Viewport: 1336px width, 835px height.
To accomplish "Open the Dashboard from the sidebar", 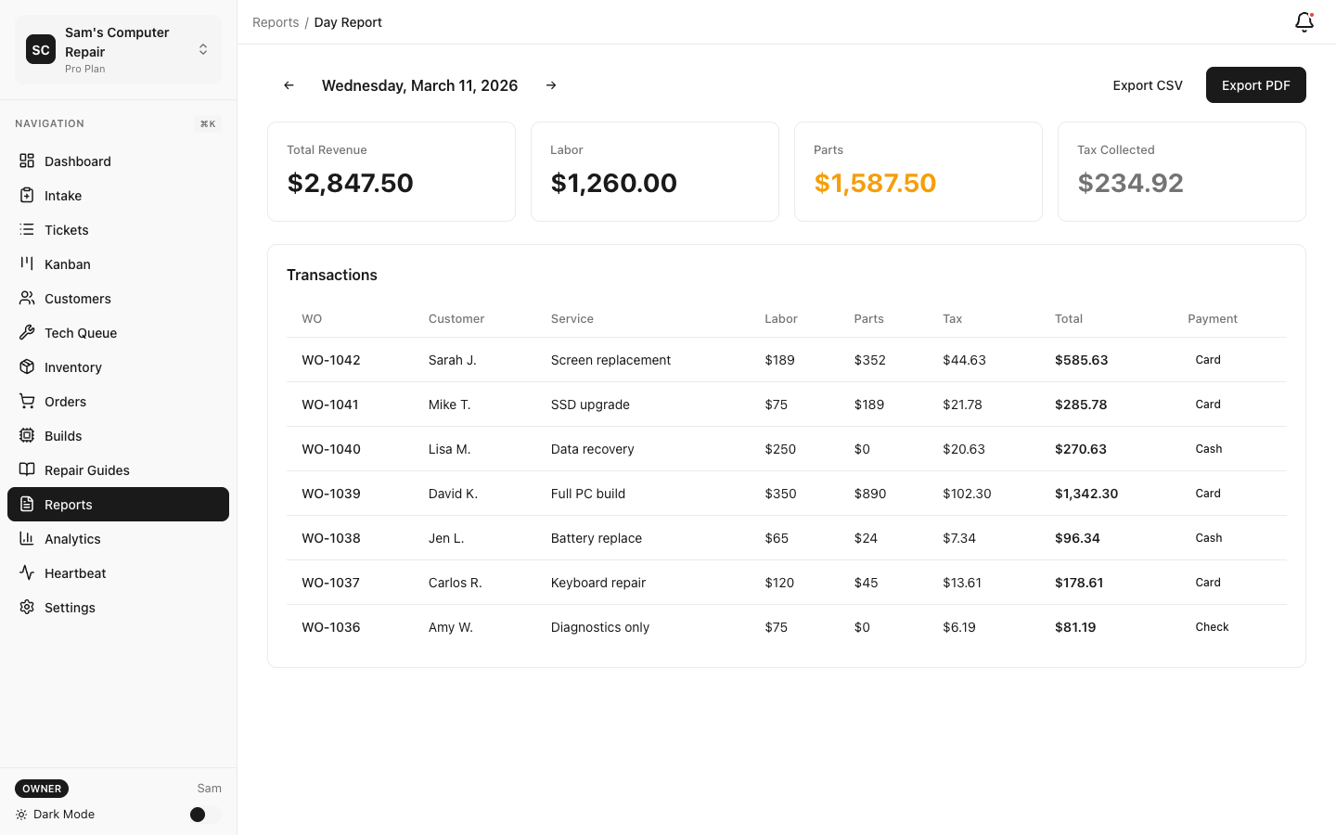I will (25, 161).
